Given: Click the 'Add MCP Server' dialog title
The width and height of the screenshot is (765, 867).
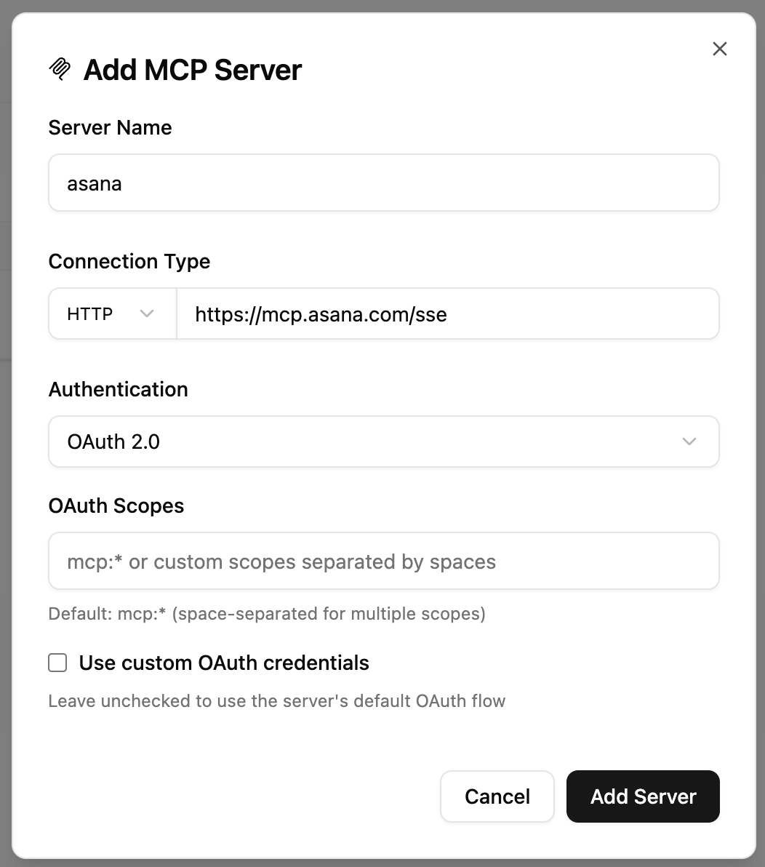Looking at the screenshot, I should point(193,70).
